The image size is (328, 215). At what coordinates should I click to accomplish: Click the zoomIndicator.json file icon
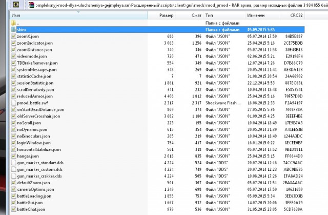point(14,43)
